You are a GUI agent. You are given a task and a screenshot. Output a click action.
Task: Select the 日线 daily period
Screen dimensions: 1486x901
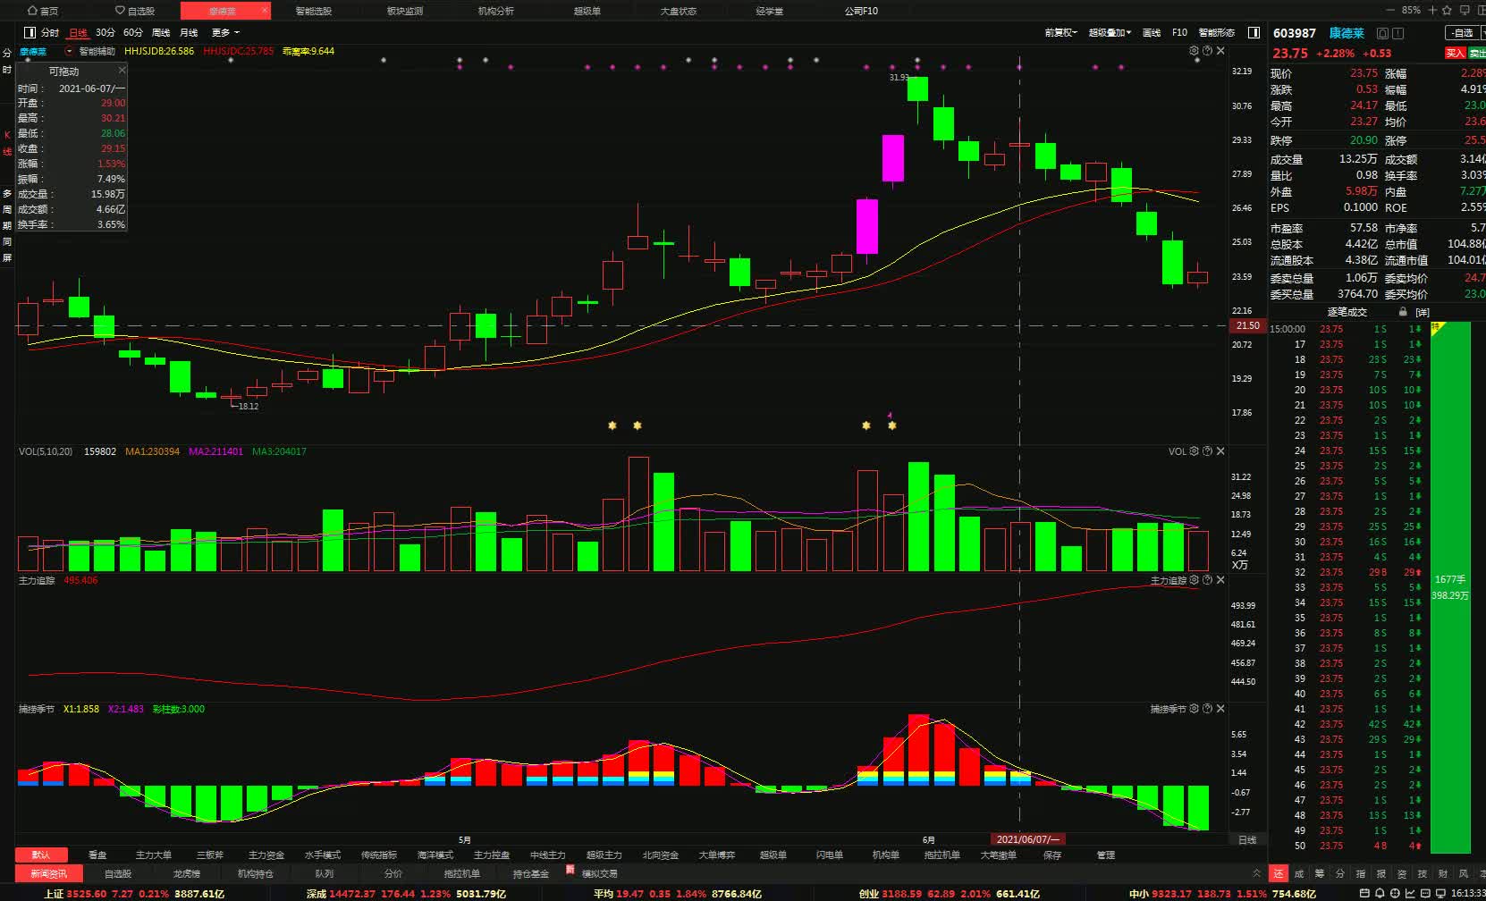[x=79, y=32]
